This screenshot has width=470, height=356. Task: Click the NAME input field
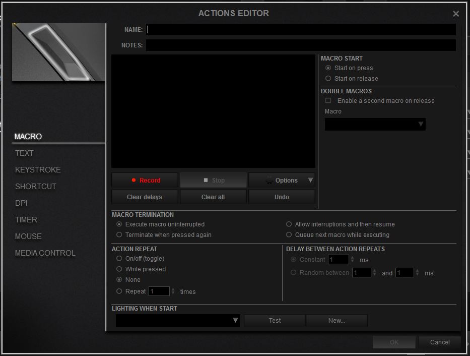tap(301, 29)
